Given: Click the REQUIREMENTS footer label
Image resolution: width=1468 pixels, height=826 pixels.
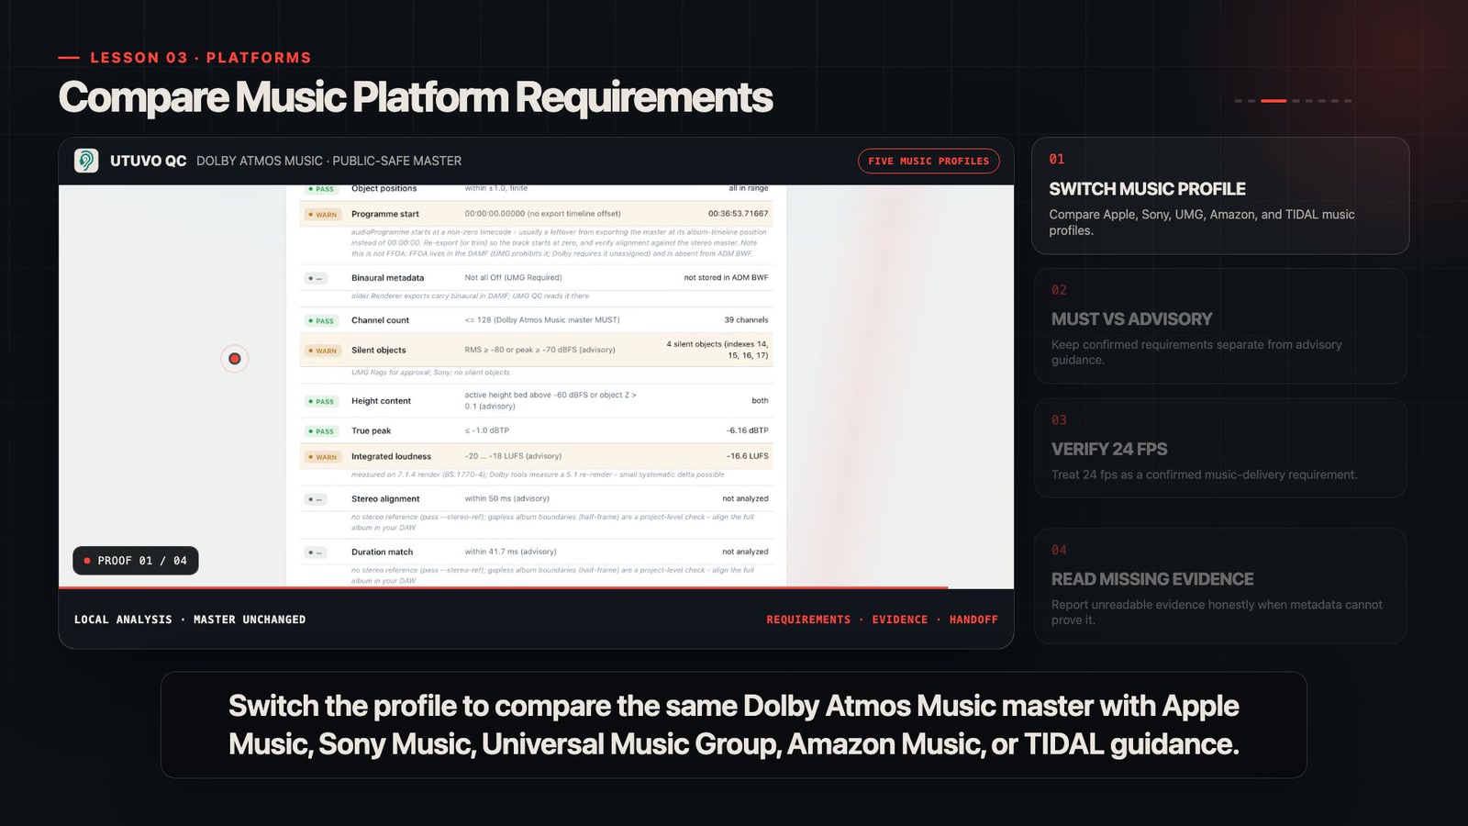Looking at the screenshot, I should click(808, 620).
